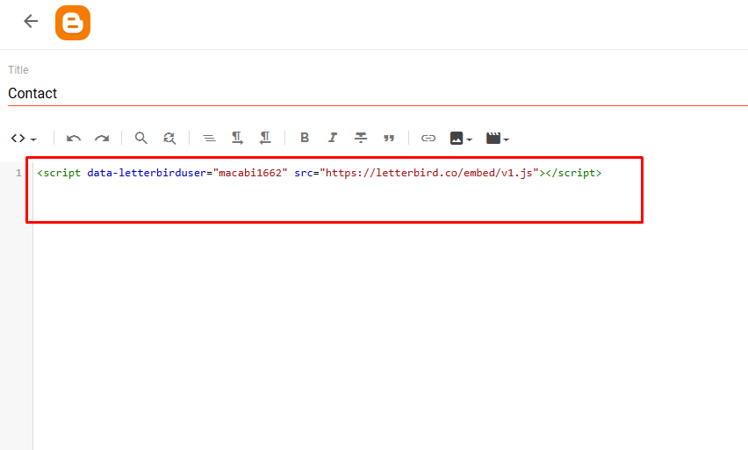748x450 pixels.
Task: Format HTML with indent lines icon
Action: coord(209,139)
